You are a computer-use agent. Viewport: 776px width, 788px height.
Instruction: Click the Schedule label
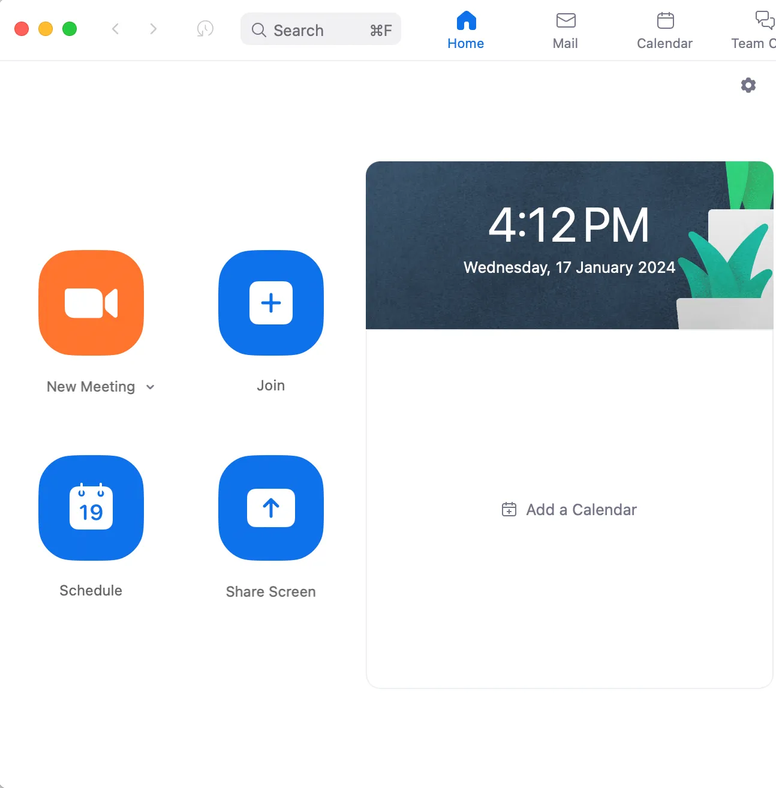[91, 591]
